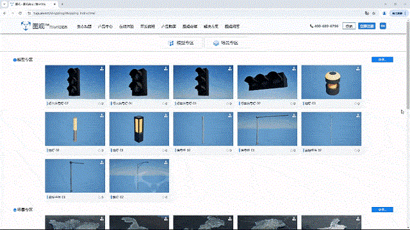
Task: Open the browser profile avatar icon
Action: pos(384,13)
